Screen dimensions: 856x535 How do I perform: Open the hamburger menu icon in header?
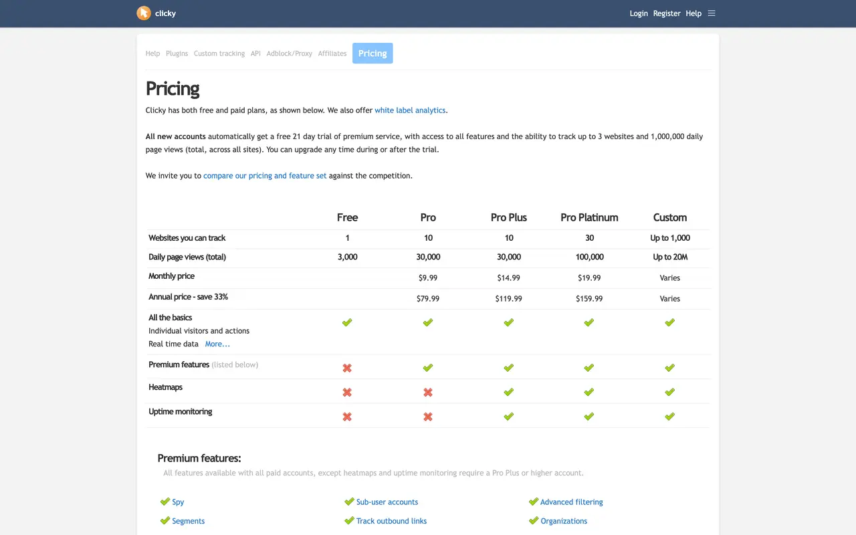coord(712,13)
